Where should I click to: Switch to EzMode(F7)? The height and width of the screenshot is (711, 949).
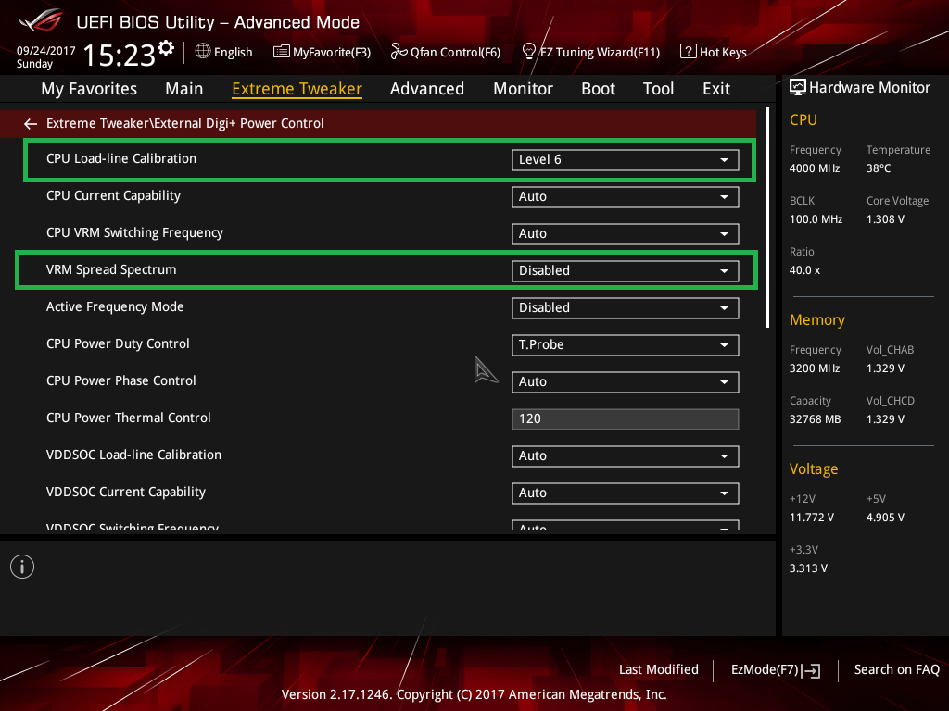[x=765, y=670]
